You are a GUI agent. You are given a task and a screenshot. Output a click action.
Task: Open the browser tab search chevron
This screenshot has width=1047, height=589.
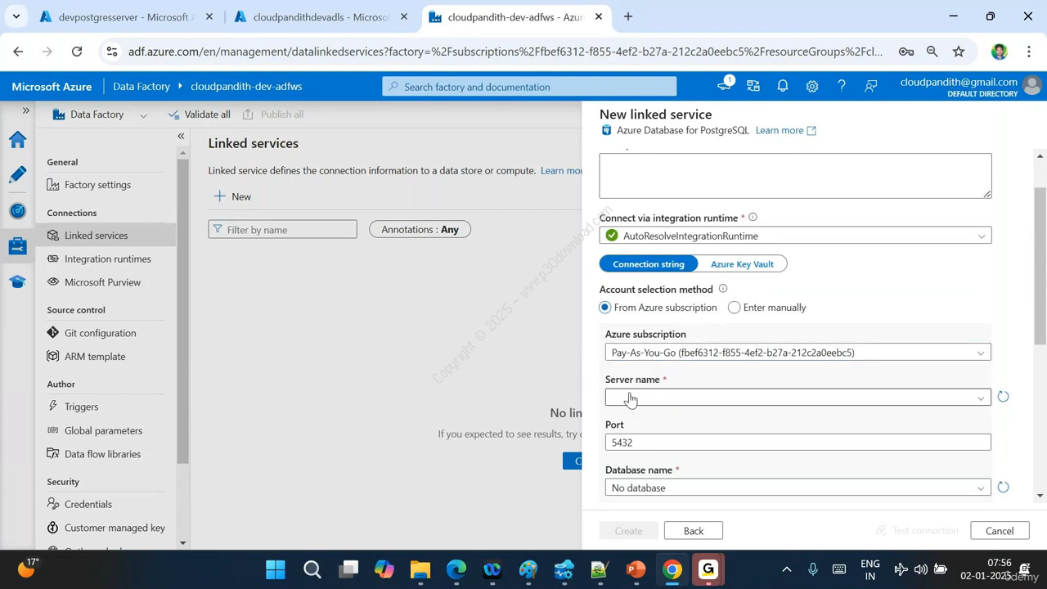[x=16, y=16]
